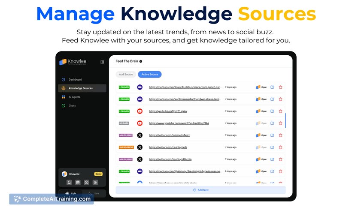
Task: Click Medium icon on towards-data-science row
Action: click(140, 87)
